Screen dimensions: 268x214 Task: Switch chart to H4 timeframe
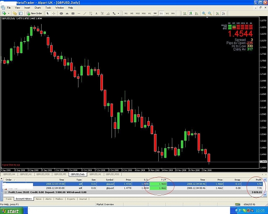coord(155,13)
